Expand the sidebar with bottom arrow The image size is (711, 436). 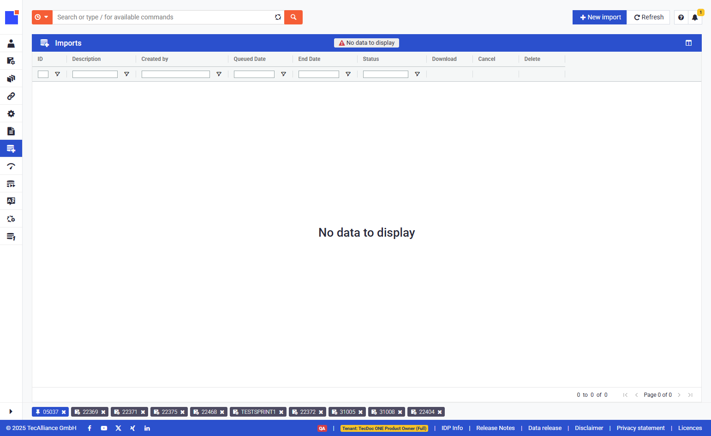pyautogui.click(x=11, y=412)
